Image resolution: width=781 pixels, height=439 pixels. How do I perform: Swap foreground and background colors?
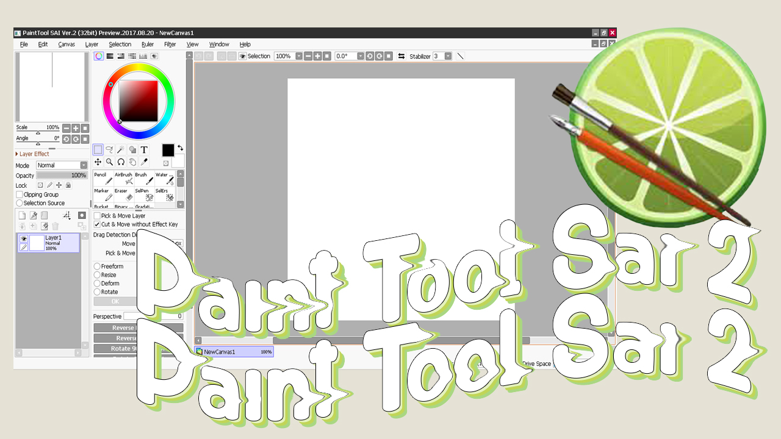(181, 148)
